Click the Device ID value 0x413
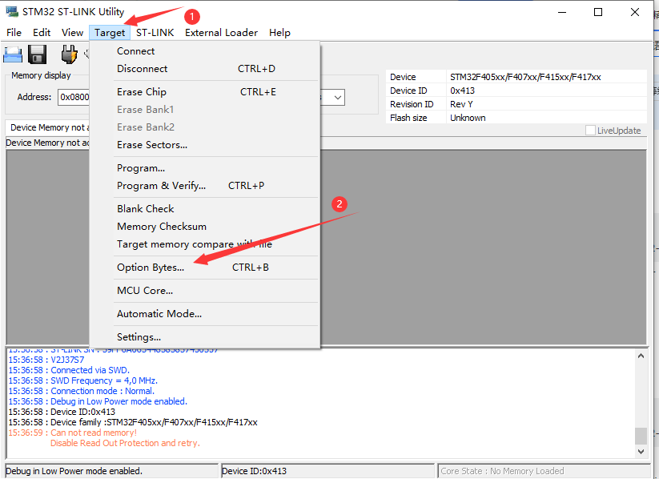This screenshot has height=479, width=659. (462, 91)
